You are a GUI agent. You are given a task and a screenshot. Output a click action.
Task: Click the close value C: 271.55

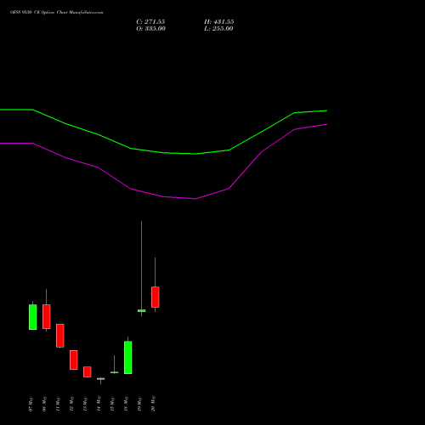pos(150,22)
